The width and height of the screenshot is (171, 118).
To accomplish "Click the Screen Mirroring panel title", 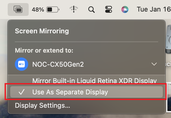I will [42, 31].
